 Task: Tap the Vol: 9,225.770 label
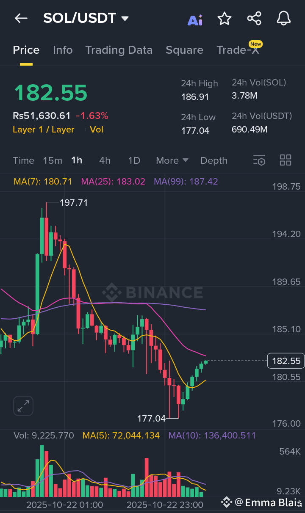pyautogui.click(x=44, y=436)
